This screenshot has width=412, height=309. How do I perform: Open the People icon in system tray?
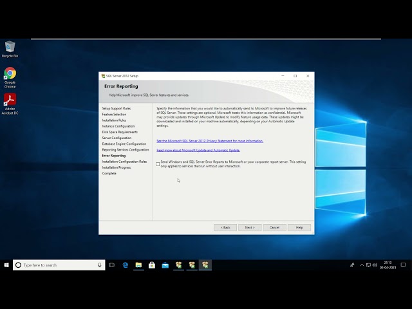tap(352, 265)
